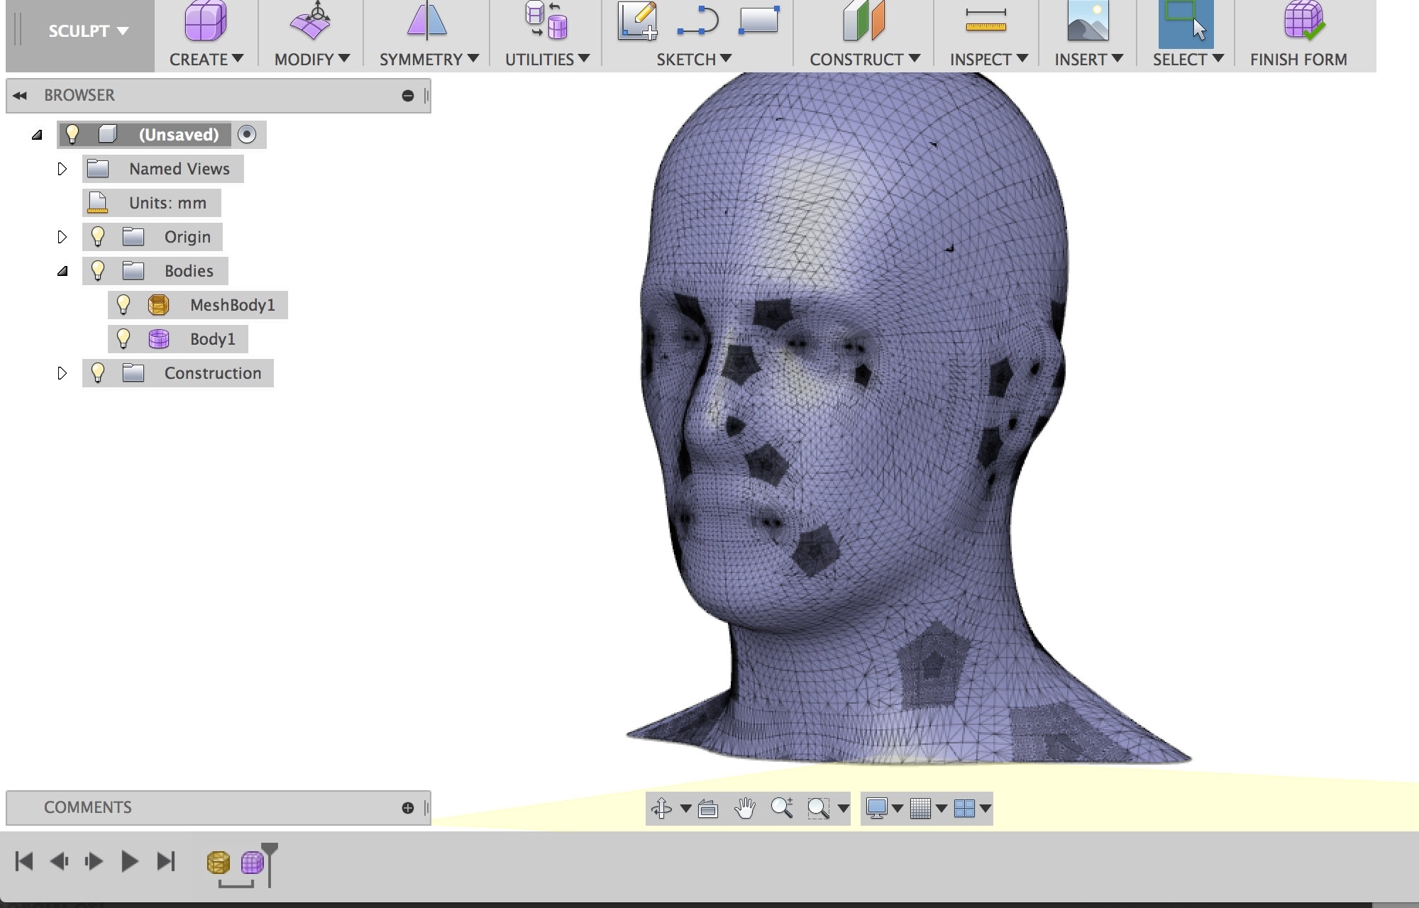The height and width of the screenshot is (908, 1419).
Task: Expand the Named Views folder
Action: click(62, 169)
